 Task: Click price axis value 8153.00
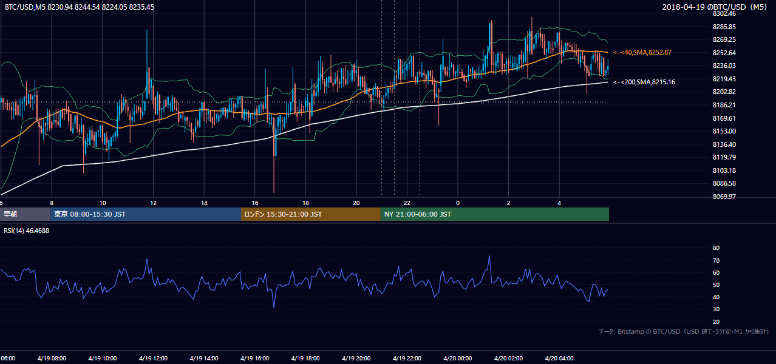(x=724, y=131)
